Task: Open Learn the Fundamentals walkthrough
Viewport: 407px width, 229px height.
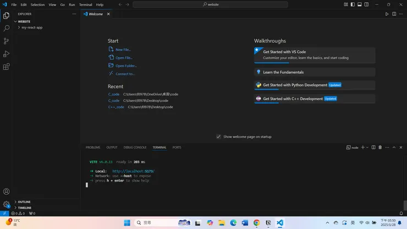Action: (x=315, y=72)
